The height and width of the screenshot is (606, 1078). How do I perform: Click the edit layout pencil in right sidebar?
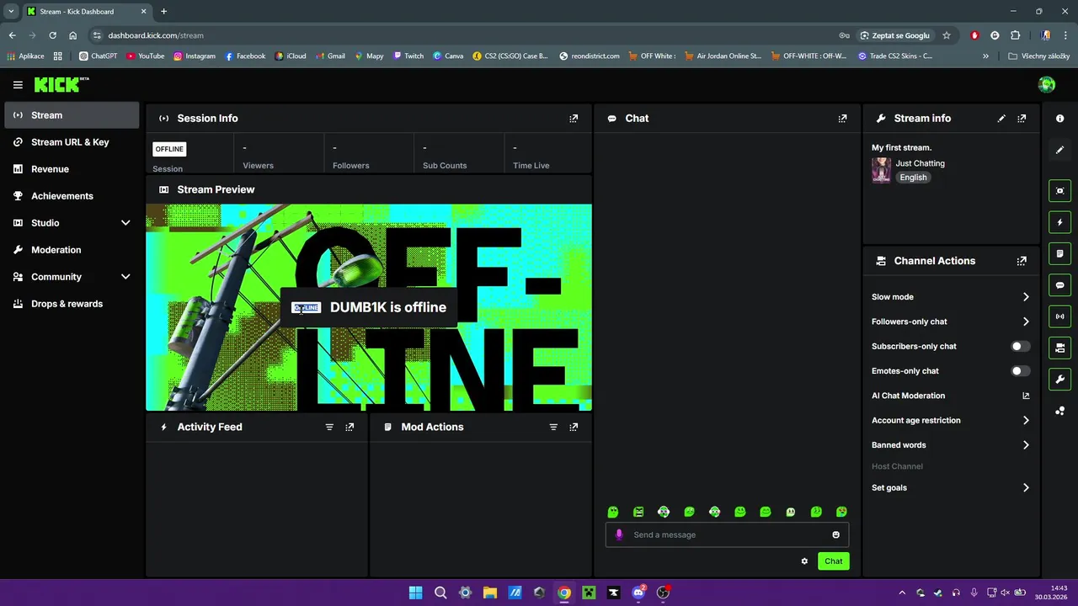(1059, 150)
